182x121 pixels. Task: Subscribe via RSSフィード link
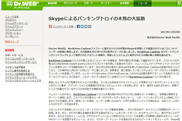[x=12, y=41]
